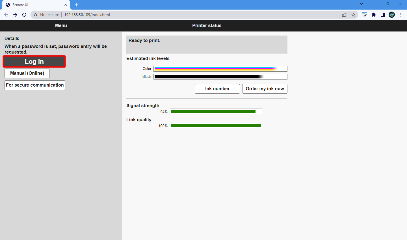
Task: Open a new browser tab
Action: [x=76, y=5]
